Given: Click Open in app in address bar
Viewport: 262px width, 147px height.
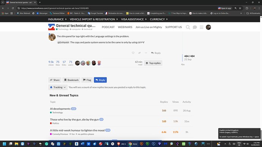Looking at the screenshot, I should (x=224, y=8).
